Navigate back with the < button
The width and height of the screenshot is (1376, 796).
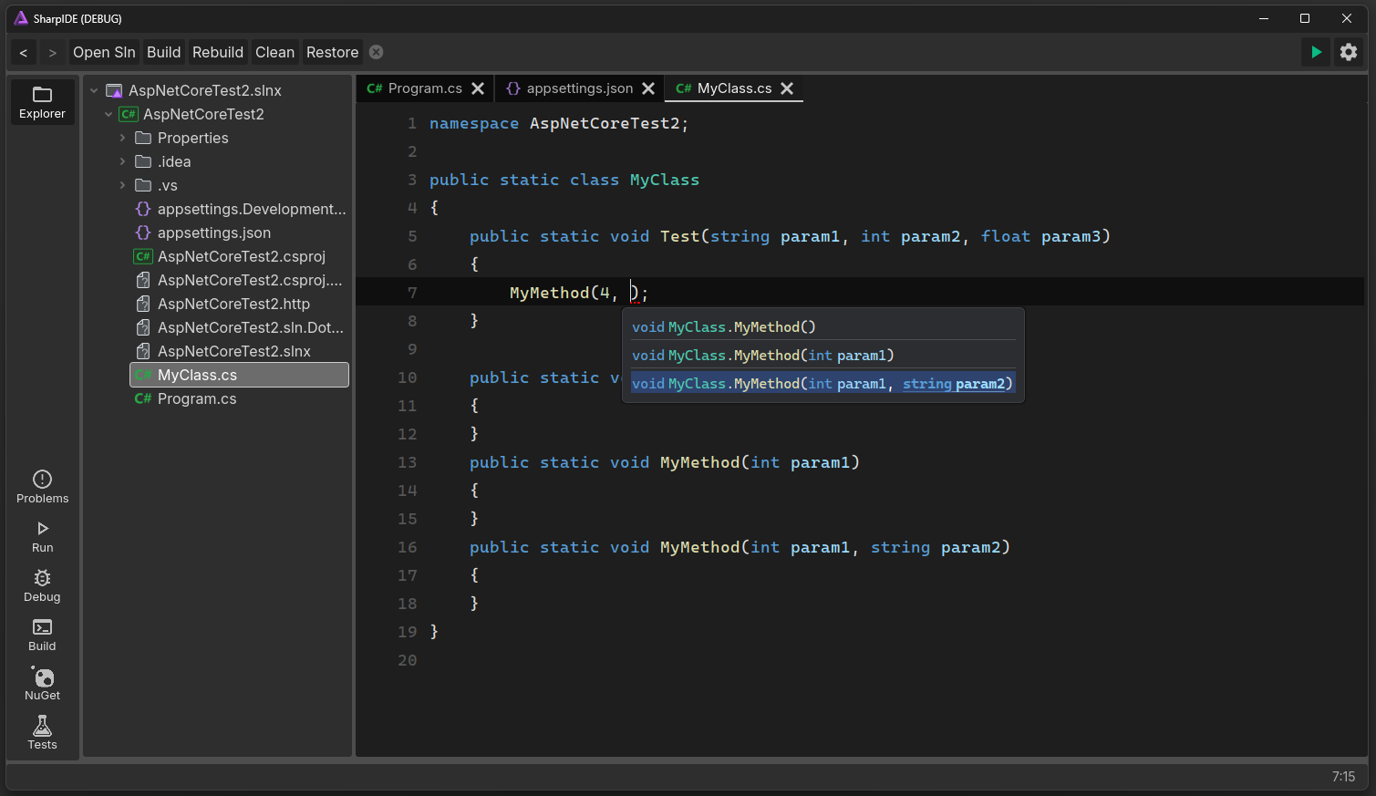click(24, 52)
